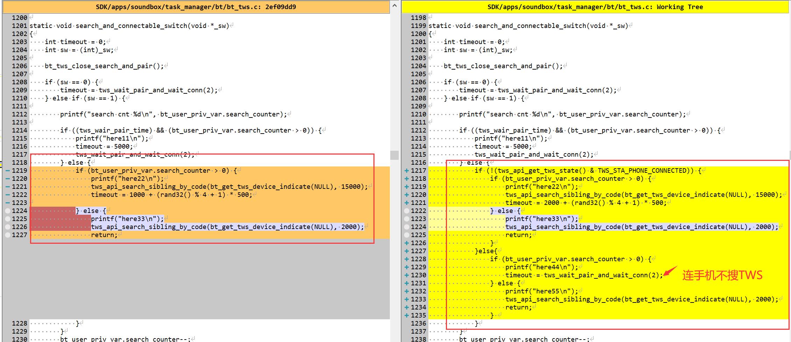
Task: Click the plus marker beside right line 1226
Action: pyautogui.click(x=407, y=243)
